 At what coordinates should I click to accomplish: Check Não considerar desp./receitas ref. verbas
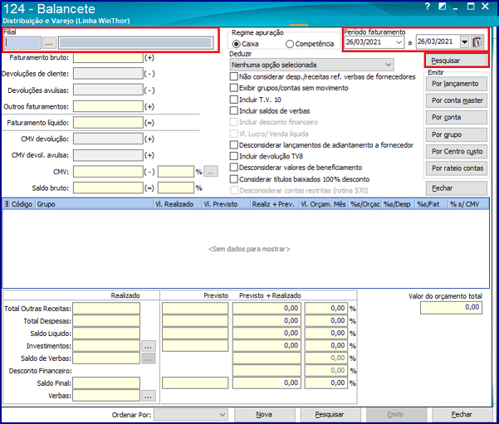233,76
